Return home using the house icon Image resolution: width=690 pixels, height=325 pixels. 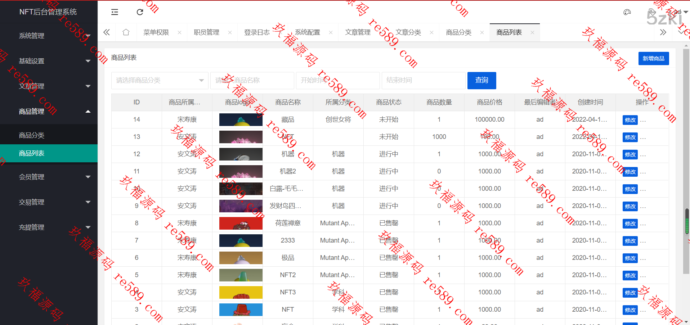[126, 32]
